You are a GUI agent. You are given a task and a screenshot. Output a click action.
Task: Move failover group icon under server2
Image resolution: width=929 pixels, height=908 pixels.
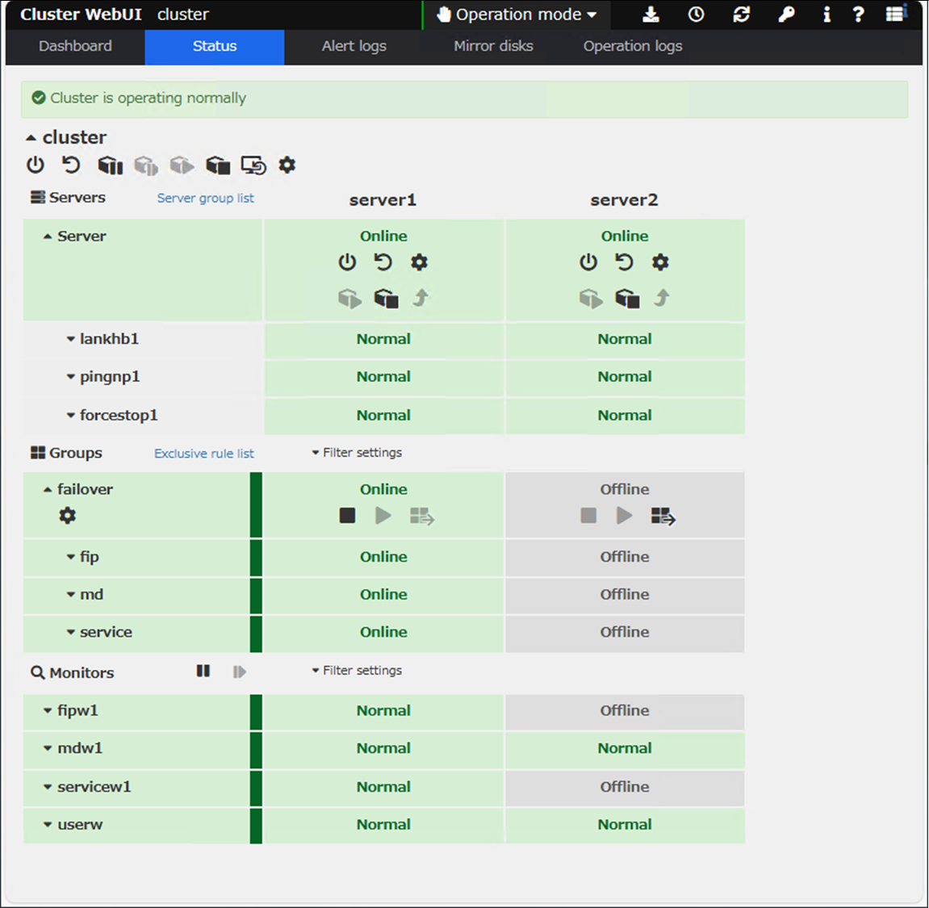(x=663, y=516)
